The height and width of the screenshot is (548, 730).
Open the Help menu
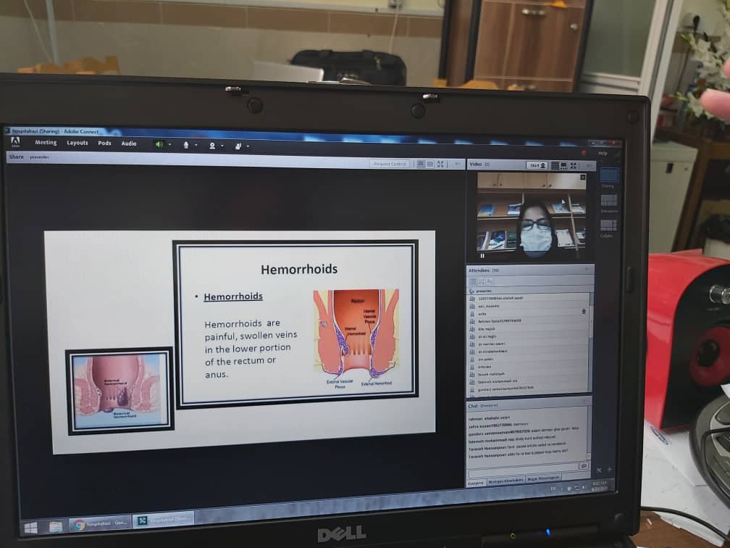click(x=603, y=154)
